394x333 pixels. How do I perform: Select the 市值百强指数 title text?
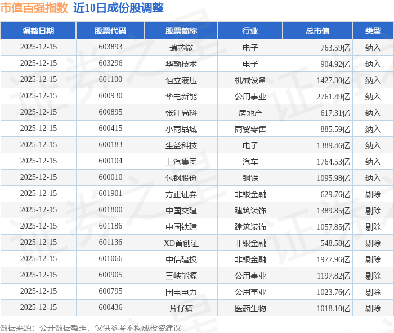coord(34,8)
